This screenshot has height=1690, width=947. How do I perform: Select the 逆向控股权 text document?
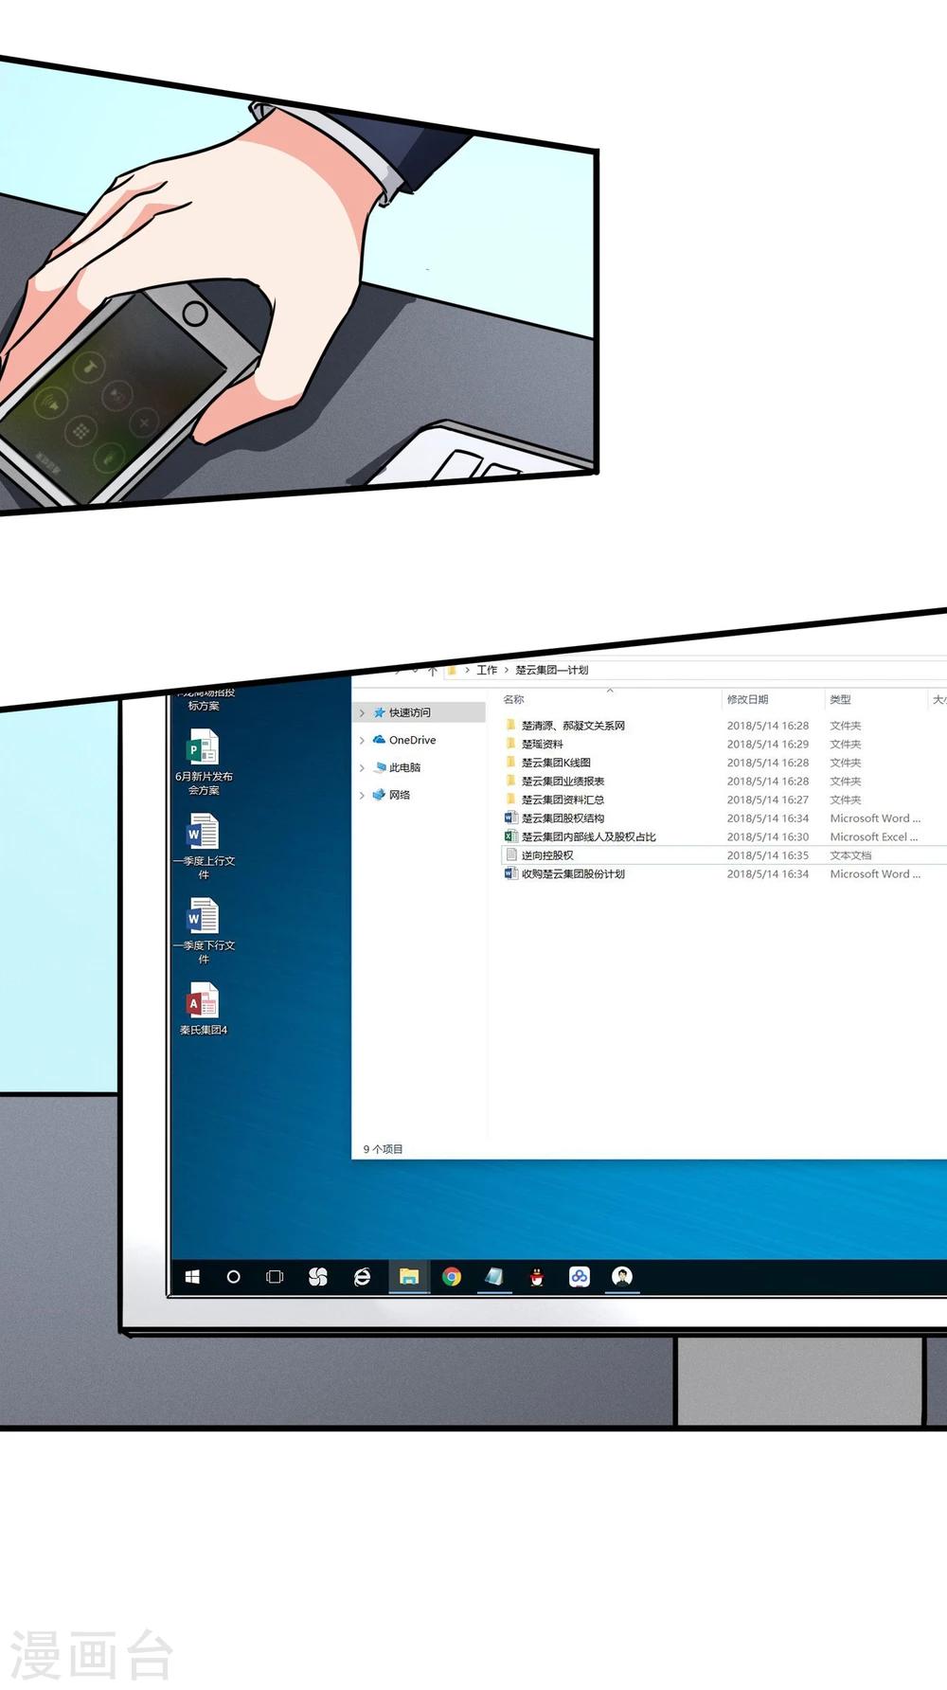547,855
